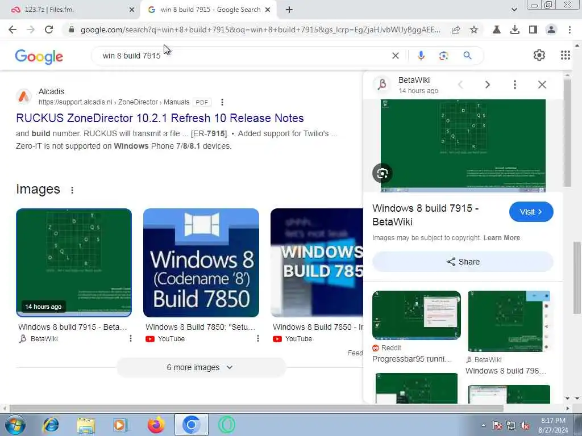582x436 pixels.
Task: Share this page from the address bar
Action: click(456, 30)
